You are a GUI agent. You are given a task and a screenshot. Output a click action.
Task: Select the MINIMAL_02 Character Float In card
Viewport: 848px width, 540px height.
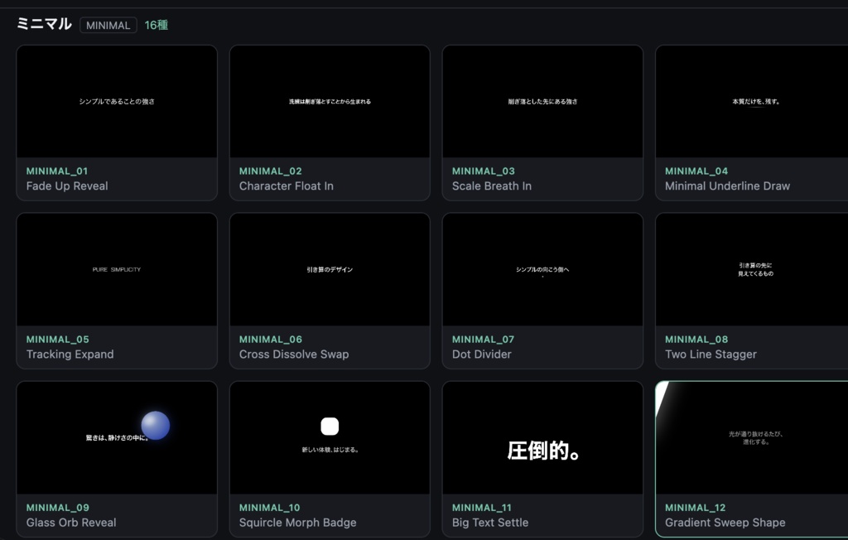[330, 123]
